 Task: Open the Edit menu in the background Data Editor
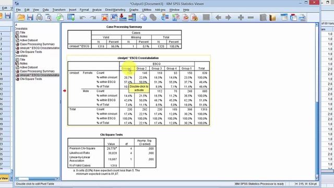click(x=5, y=8)
